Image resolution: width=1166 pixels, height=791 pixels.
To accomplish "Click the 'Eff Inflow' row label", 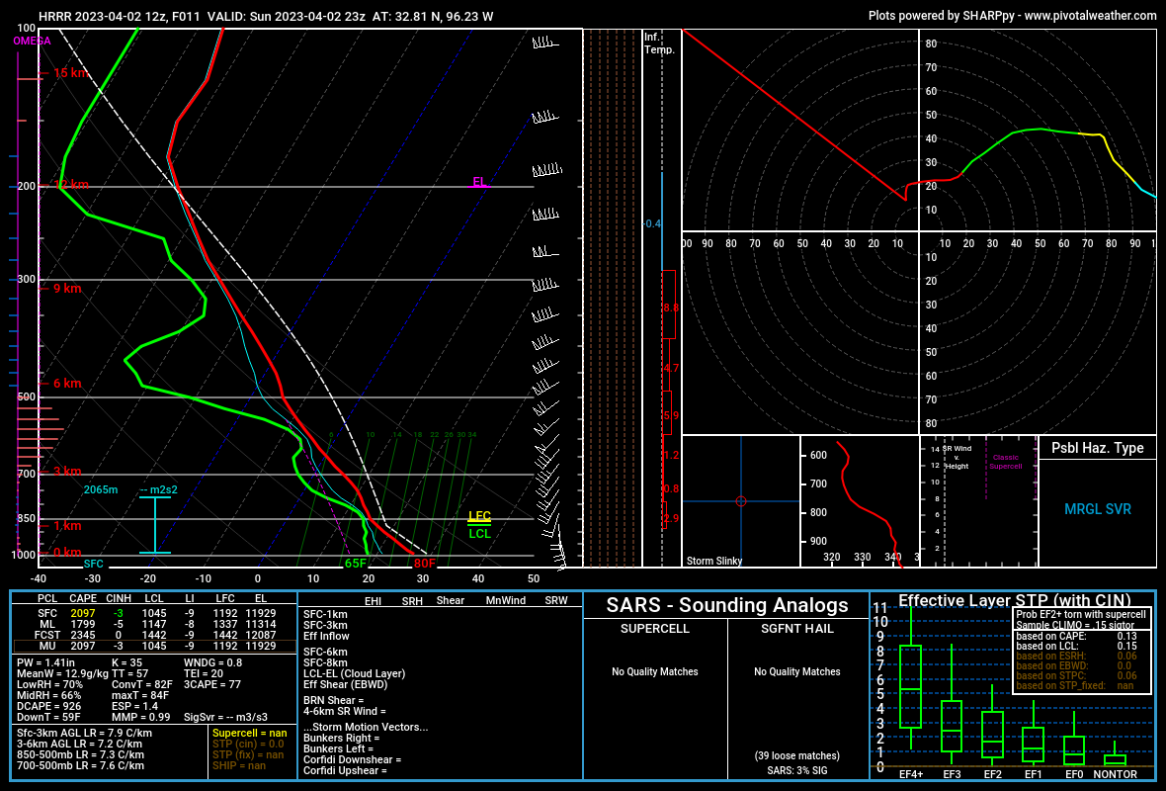I will point(326,636).
